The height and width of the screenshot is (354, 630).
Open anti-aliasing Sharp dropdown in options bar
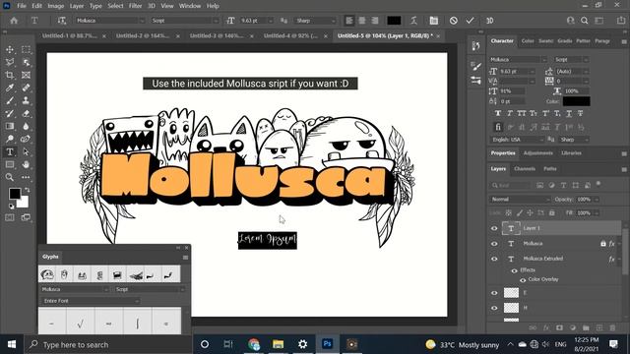click(333, 21)
